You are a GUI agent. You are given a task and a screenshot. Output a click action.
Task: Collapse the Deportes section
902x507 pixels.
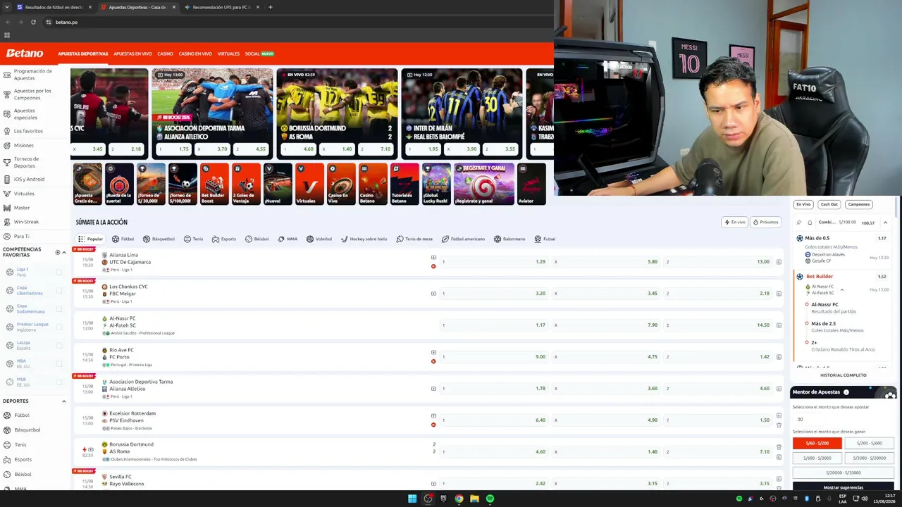[x=64, y=401]
